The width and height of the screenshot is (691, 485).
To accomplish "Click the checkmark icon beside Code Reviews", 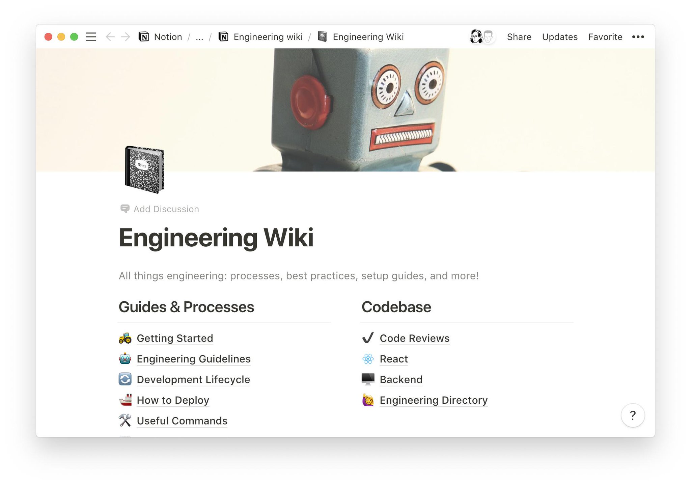I will [368, 338].
